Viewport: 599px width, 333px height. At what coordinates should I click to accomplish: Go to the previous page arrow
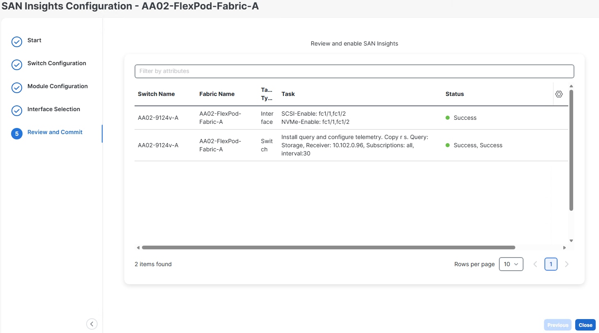tap(535, 264)
